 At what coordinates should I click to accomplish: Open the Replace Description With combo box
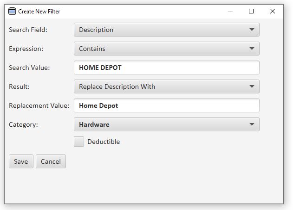click(167, 86)
